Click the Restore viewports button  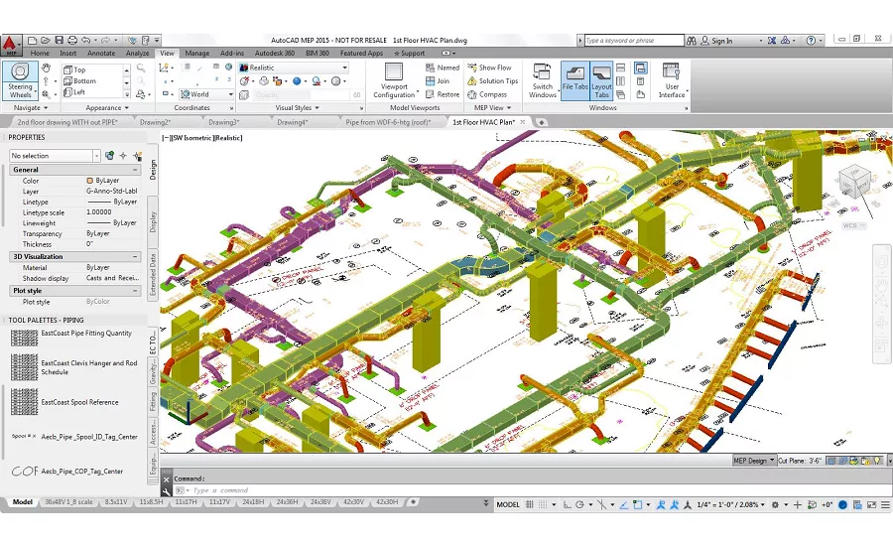click(x=443, y=94)
